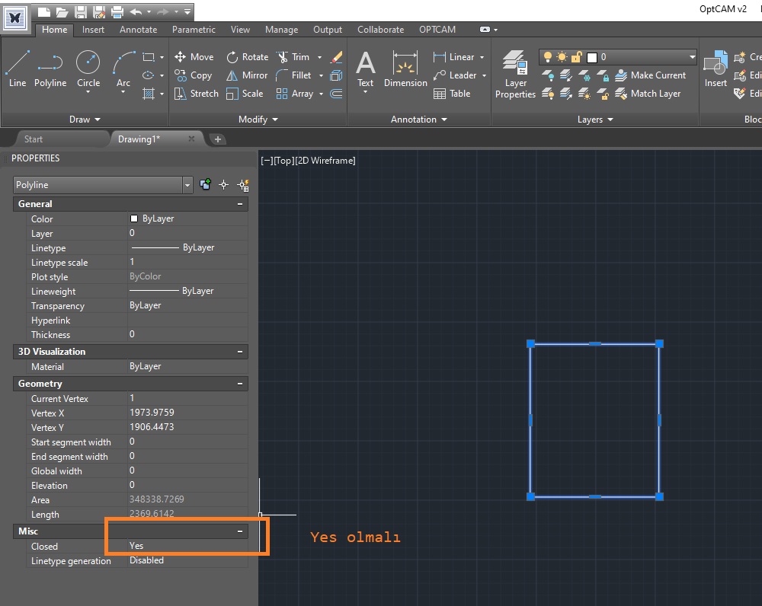Collapse the Geometry properties section
The width and height of the screenshot is (762, 606).
240,384
